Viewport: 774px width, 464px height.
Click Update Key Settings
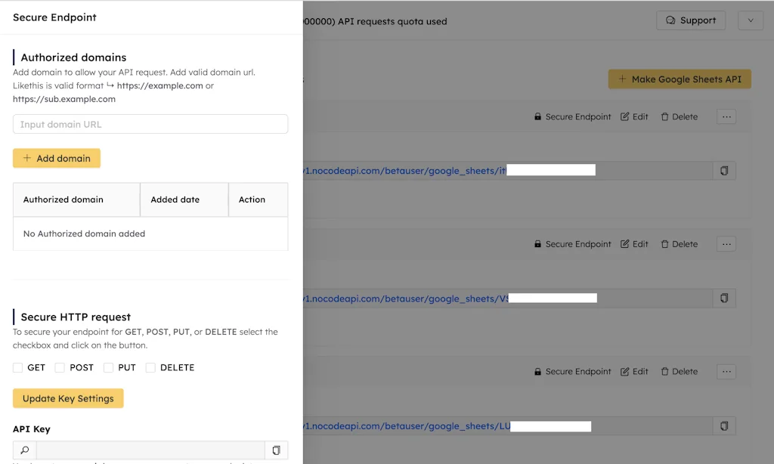point(68,398)
